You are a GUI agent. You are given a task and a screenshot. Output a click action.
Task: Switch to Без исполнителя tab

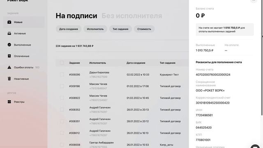click(131, 16)
